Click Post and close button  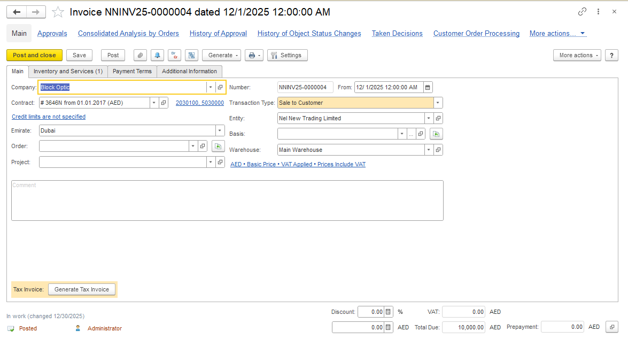[34, 55]
